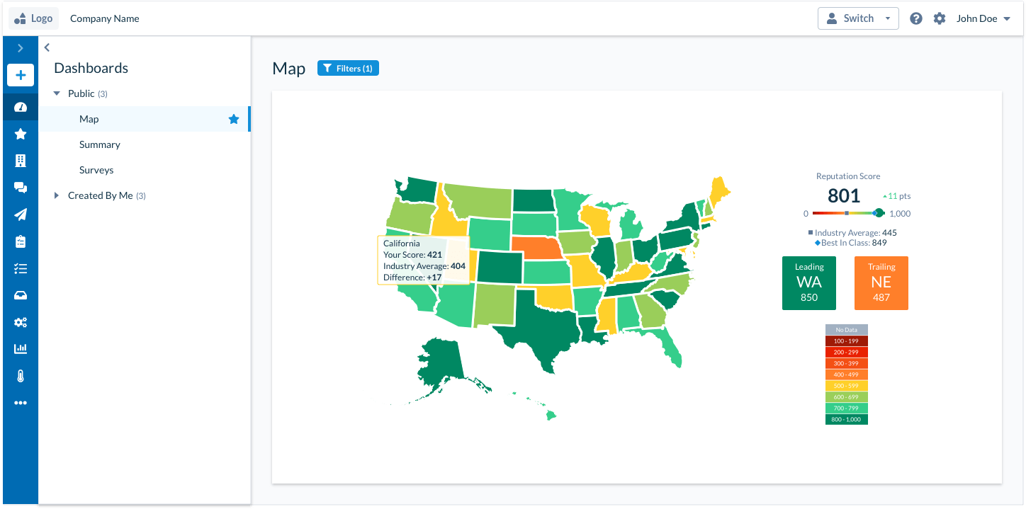Open the chat messages icon in sidebar

pos(21,187)
